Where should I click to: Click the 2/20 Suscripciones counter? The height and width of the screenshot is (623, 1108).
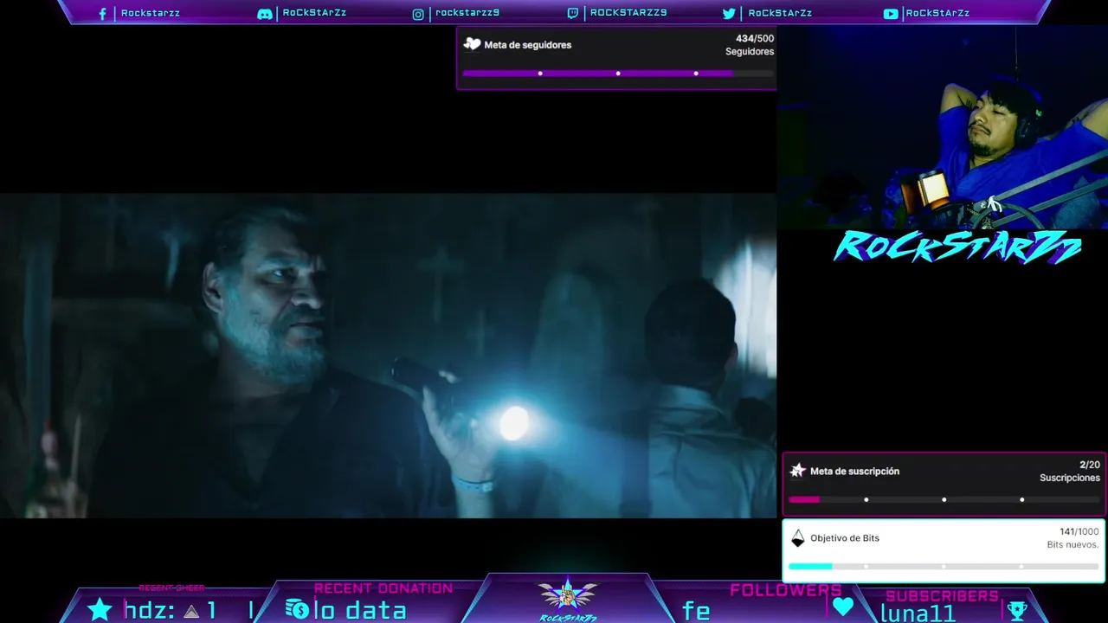coord(1070,472)
